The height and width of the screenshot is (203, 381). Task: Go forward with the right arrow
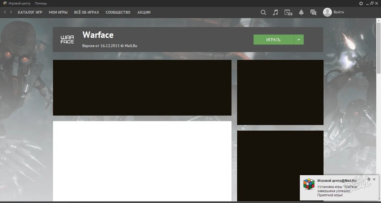pos(11,12)
